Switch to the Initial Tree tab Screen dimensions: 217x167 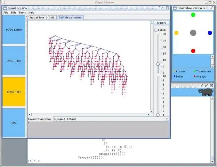point(37,18)
